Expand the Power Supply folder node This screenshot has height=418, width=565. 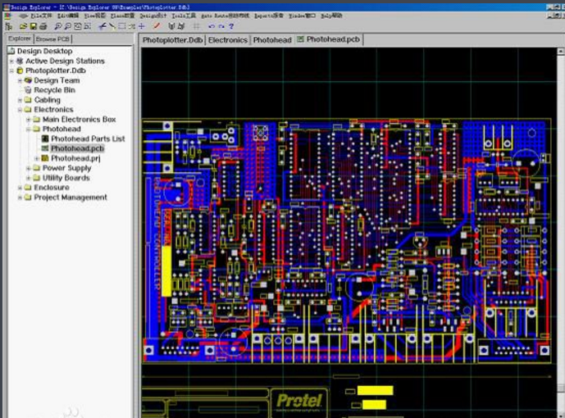(28, 168)
